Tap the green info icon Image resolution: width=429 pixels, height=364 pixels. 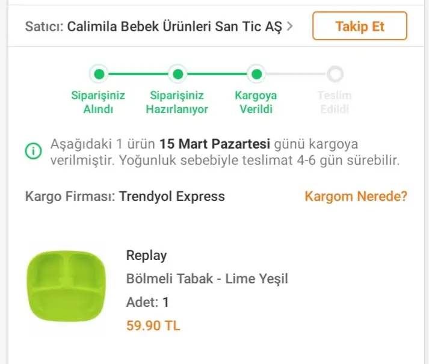coord(34,150)
